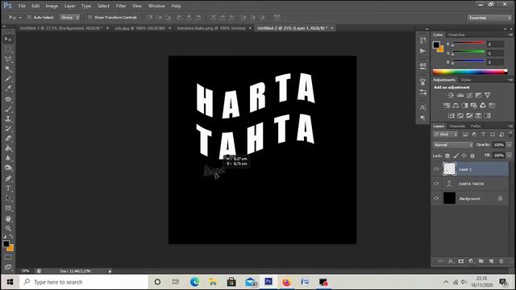Select the Horizontal Type tool

pos(8,188)
